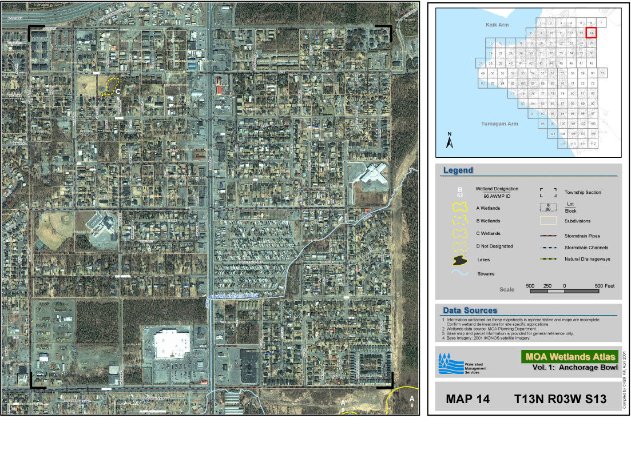
Task: Click the Township Section bracket symbol
Action: (548, 193)
